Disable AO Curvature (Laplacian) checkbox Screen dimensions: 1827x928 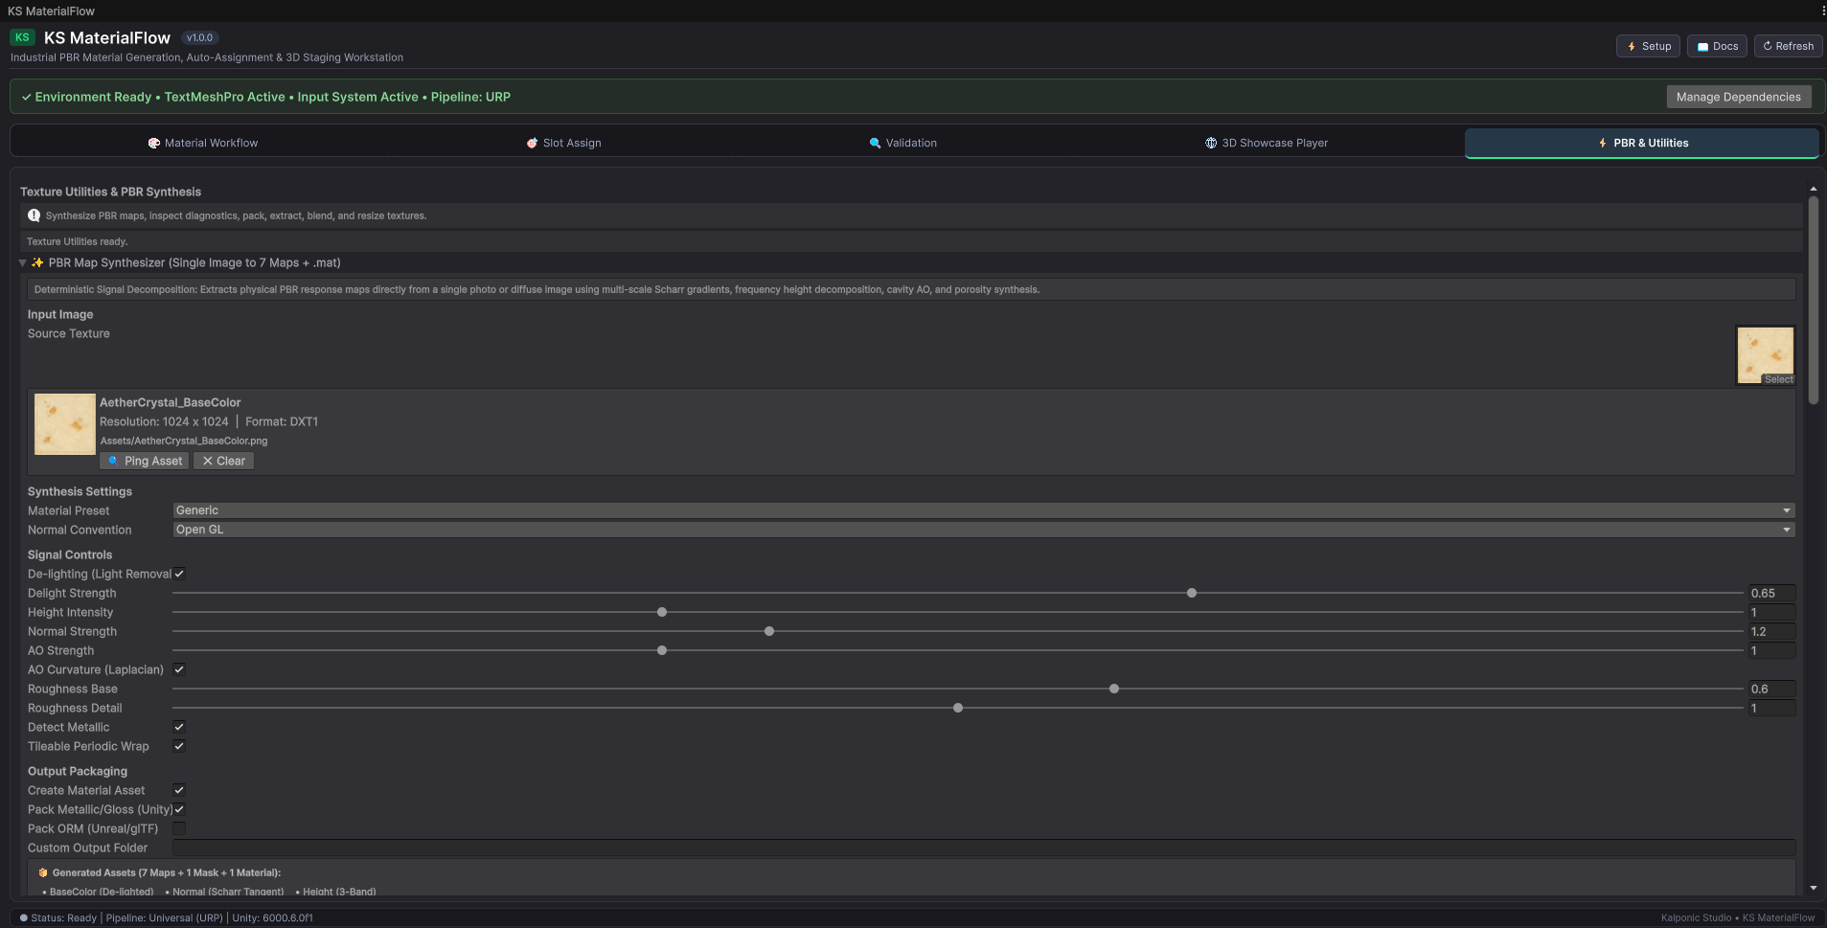click(179, 669)
